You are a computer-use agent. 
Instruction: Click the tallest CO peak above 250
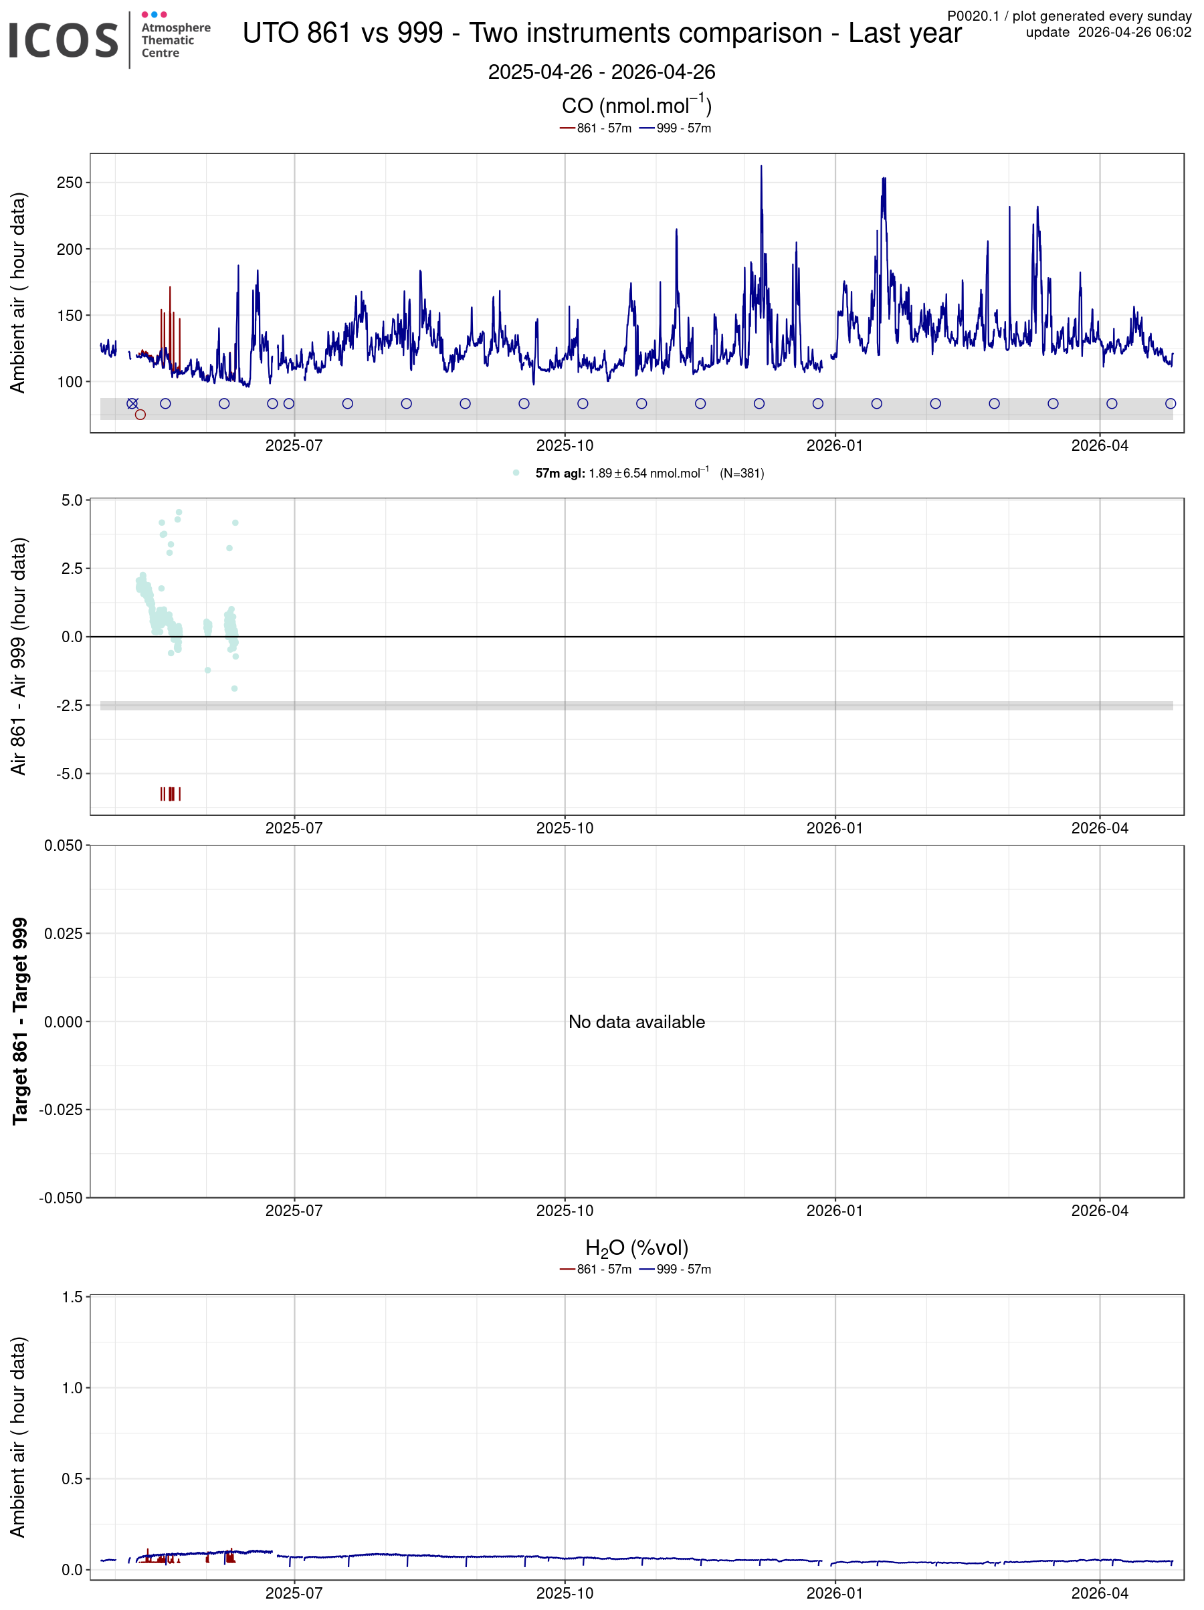[761, 169]
